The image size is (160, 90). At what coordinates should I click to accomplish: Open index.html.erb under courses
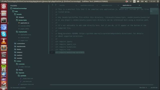(25, 67)
